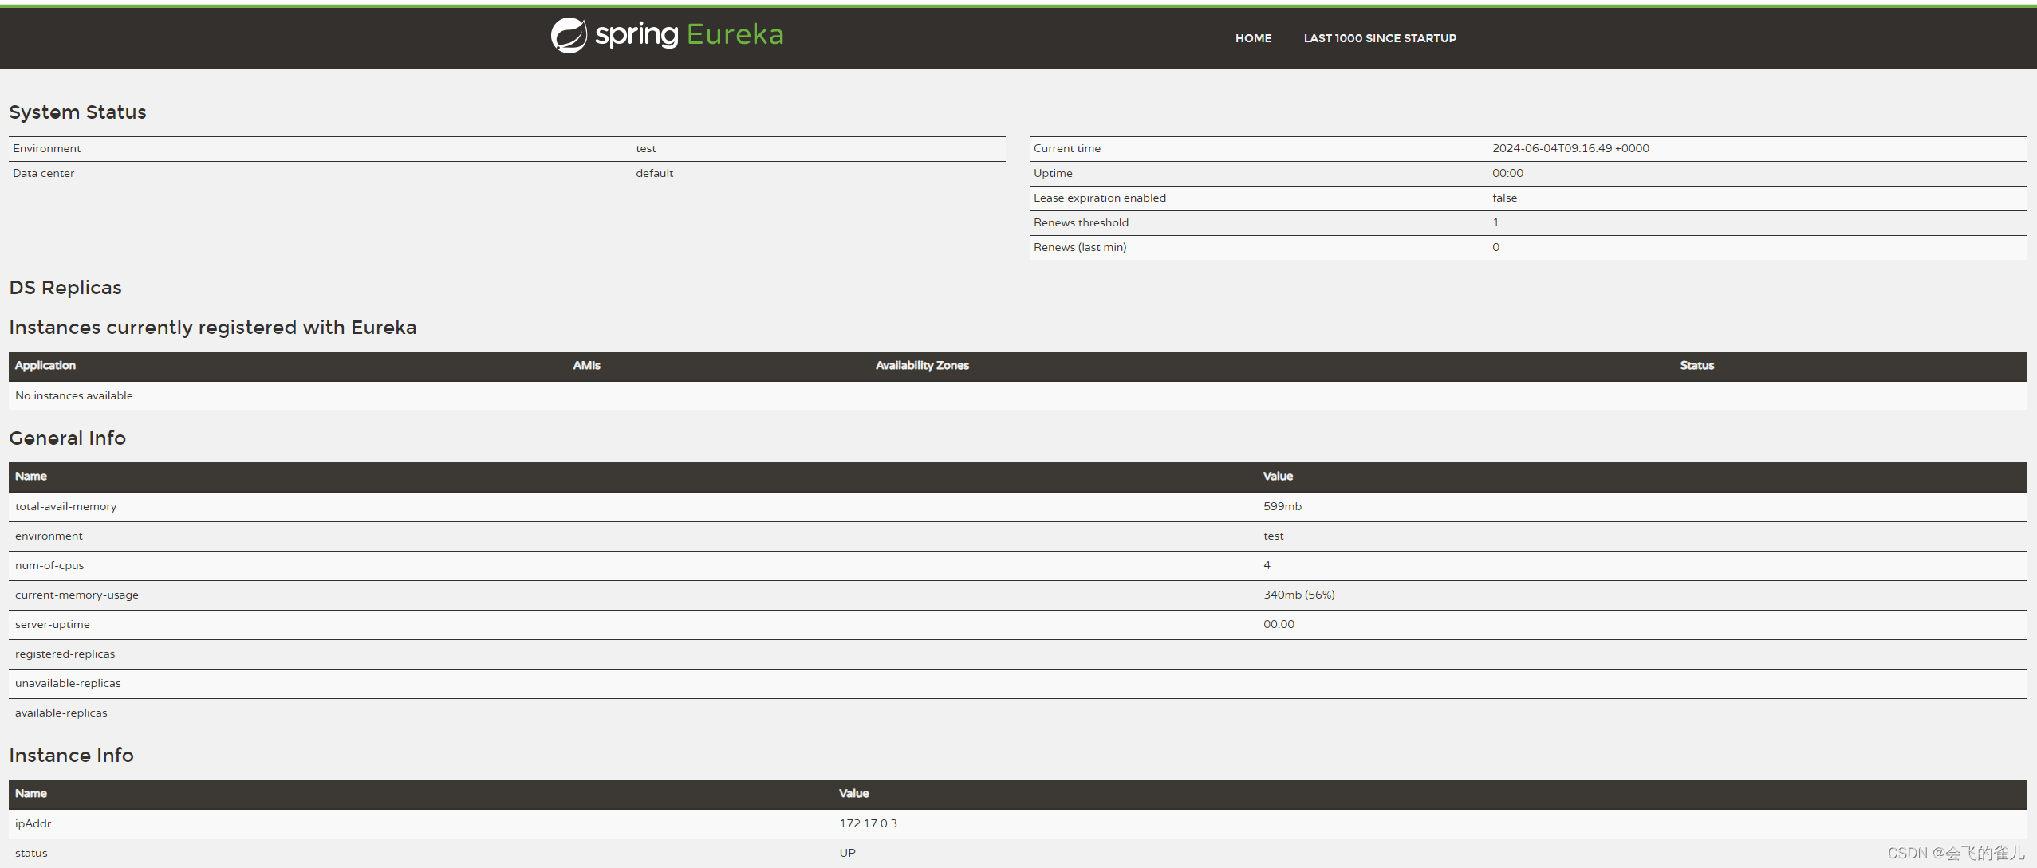Open LAST 1000 SINCE STARTUP page
The width and height of the screenshot is (2037, 868).
coord(1379,38)
